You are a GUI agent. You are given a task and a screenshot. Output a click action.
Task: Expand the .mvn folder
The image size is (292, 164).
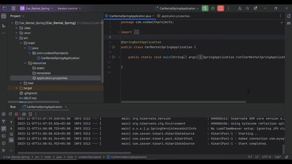click(x=16, y=33)
